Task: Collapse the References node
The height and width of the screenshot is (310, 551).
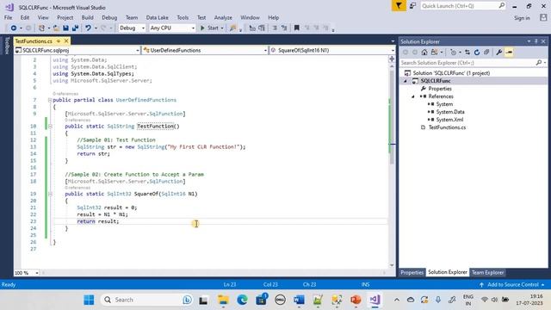Action: click(x=413, y=96)
